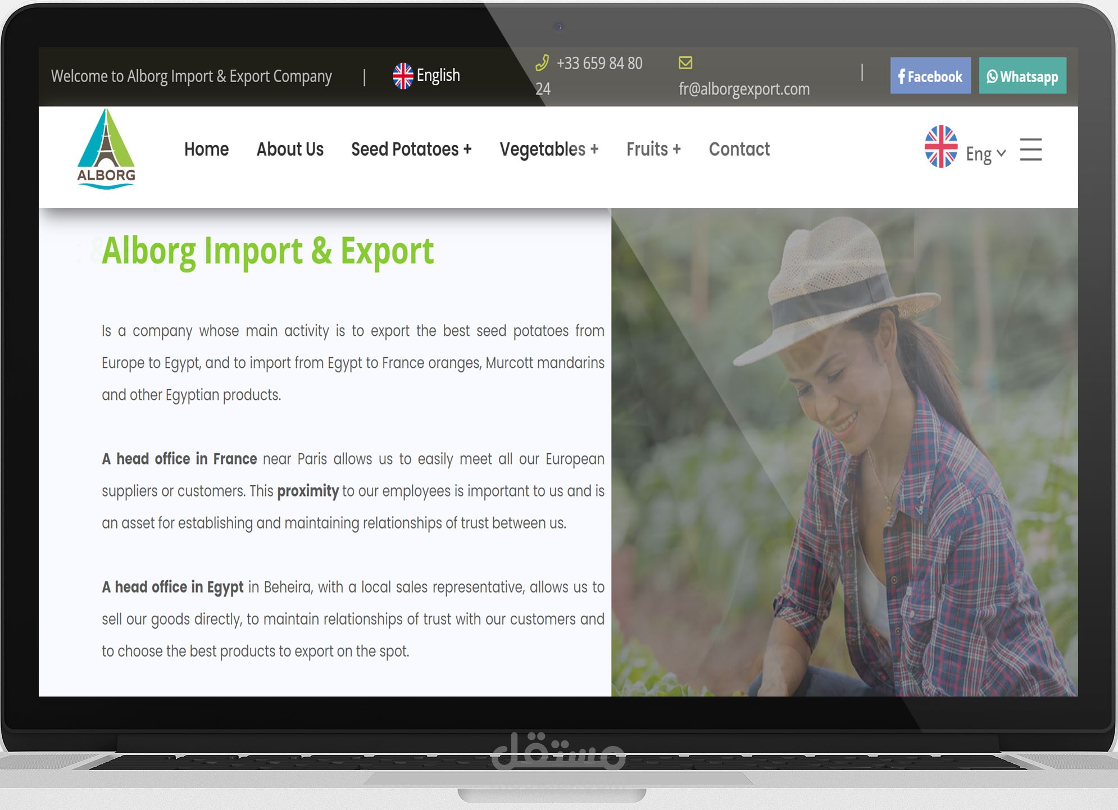Image resolution: width=1118 pixels, height=810 pixels.
Task: Click the Alborg logo
Action: 106,149
